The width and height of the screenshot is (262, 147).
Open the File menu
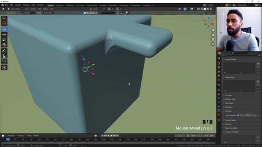[7, 5]
